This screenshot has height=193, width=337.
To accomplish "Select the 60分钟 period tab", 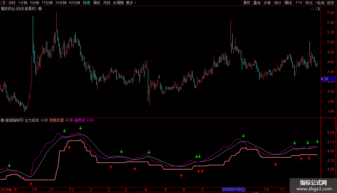I will pos(74,3).
